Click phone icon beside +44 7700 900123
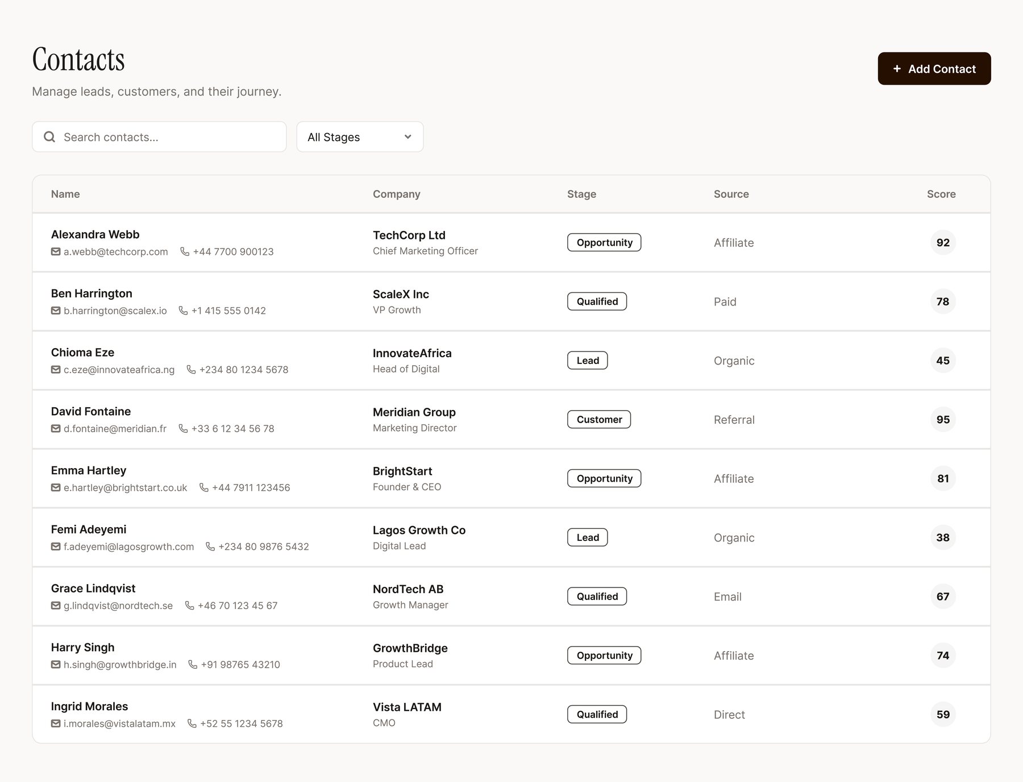The image size is (1023, 782). (x=185, y=251)
